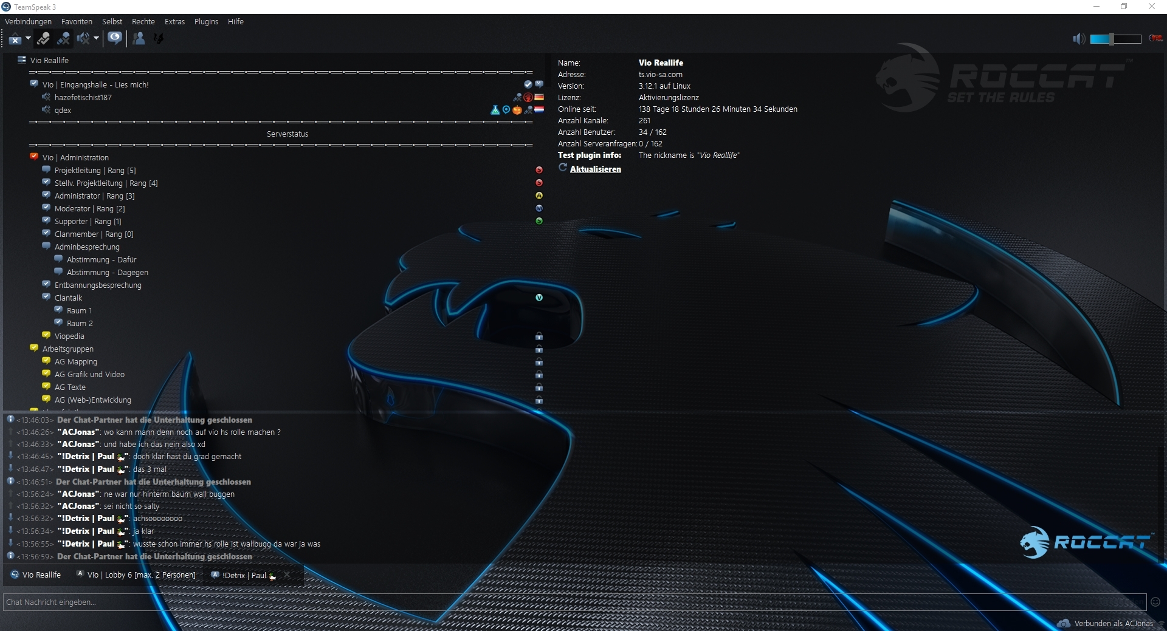Screen dimensions: 1167x631
Task: Click red icon on Projektleitung channel row
Action: [539, 170]
